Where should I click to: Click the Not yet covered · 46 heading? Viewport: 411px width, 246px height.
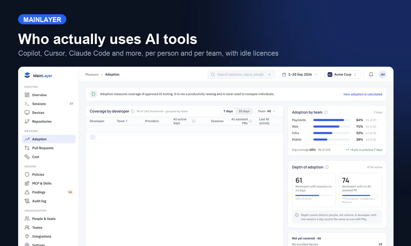click(x=306, y=238)
